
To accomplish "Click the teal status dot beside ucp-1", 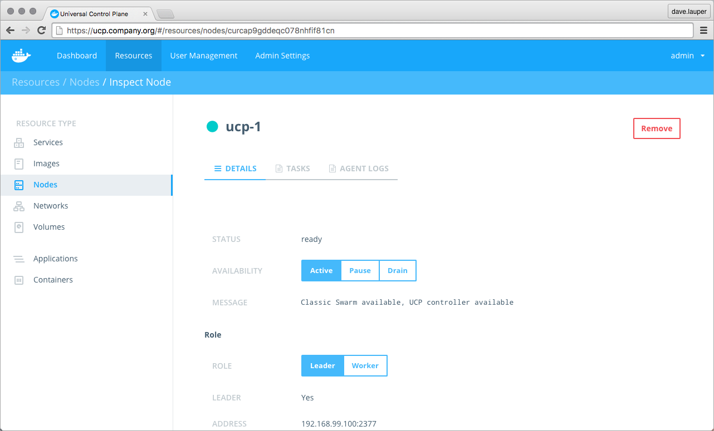I will click(x=212, y=127).
